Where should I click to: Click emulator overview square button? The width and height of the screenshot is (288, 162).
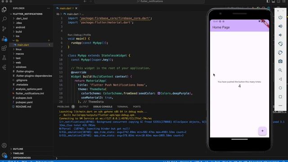coord(280,97)
